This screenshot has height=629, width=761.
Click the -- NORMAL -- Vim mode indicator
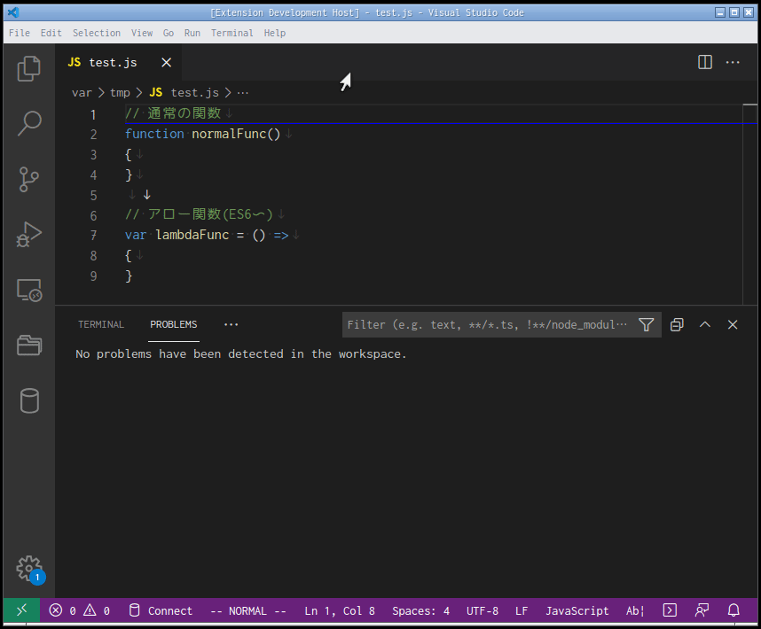tap(248, 610)
